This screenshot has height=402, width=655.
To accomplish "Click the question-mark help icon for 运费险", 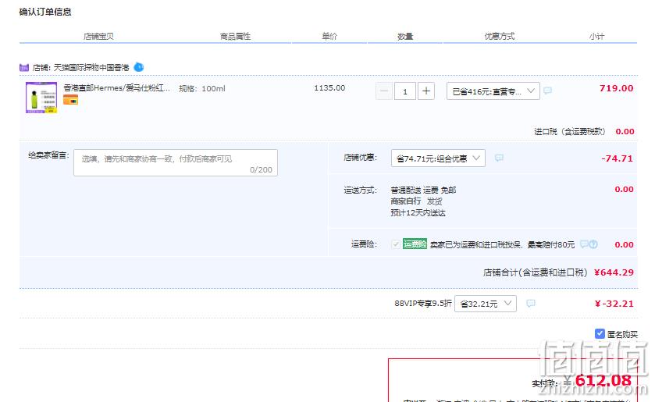I will point(593,244).
